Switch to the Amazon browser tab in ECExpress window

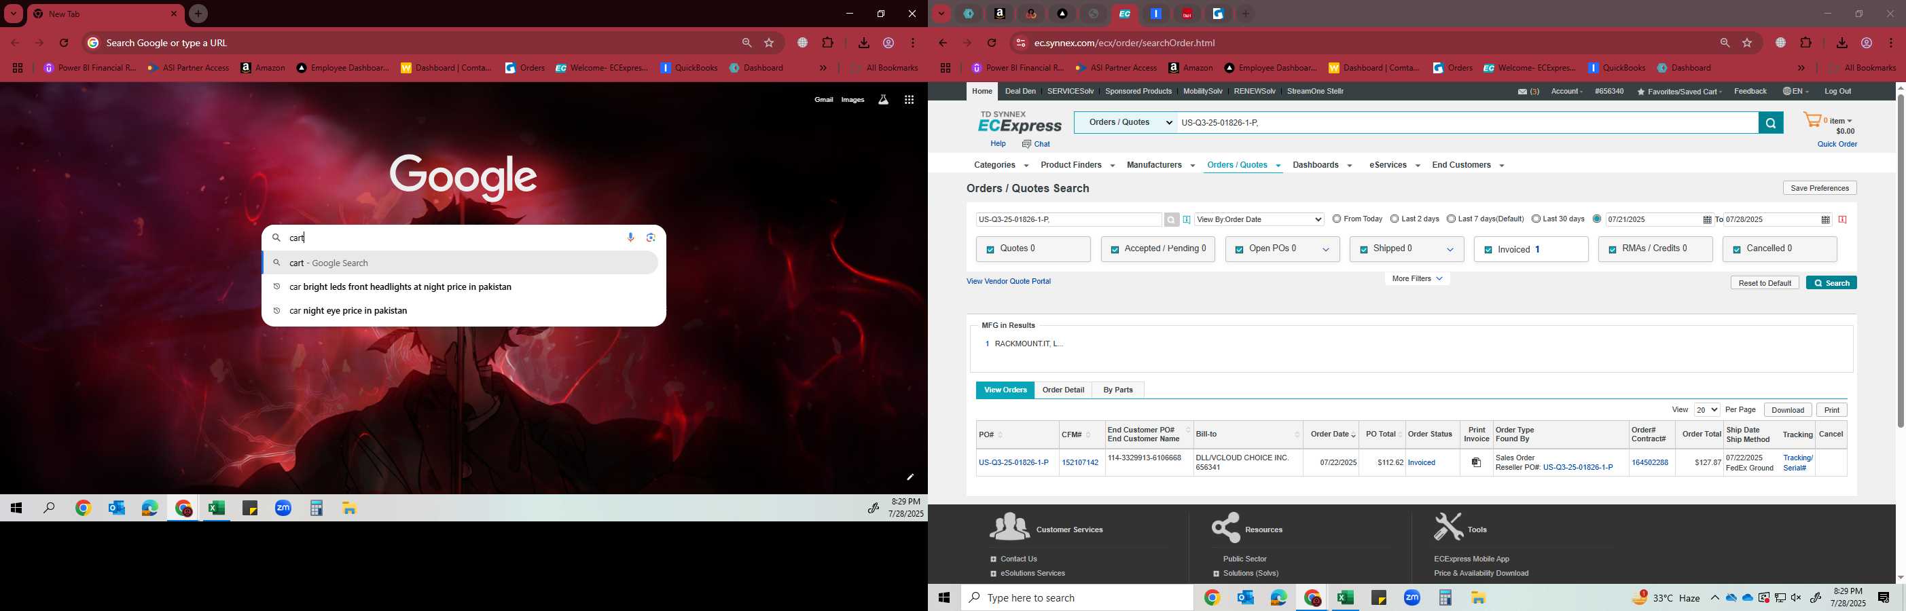1001,14
